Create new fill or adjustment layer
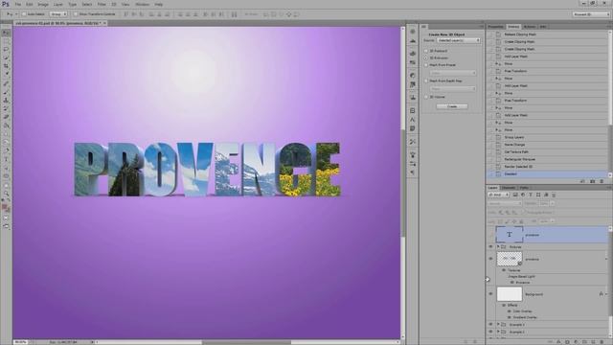Image resolution: width=613 pixels, height=345 pixels. [x=576, y=342]
